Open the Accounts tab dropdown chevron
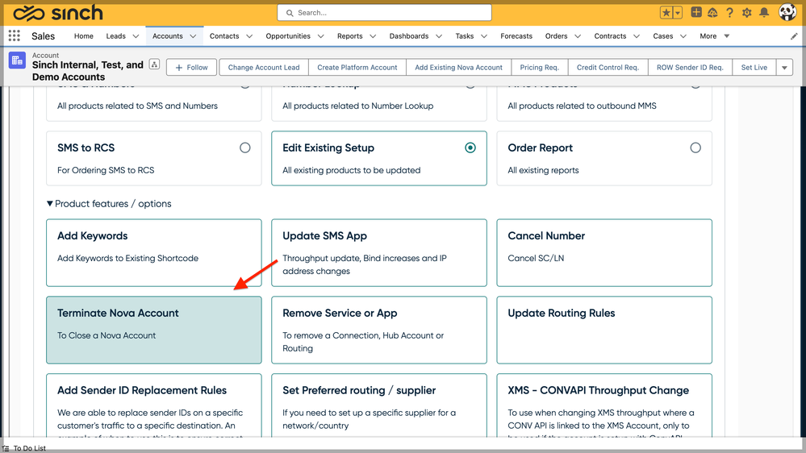 pos(194,36)
